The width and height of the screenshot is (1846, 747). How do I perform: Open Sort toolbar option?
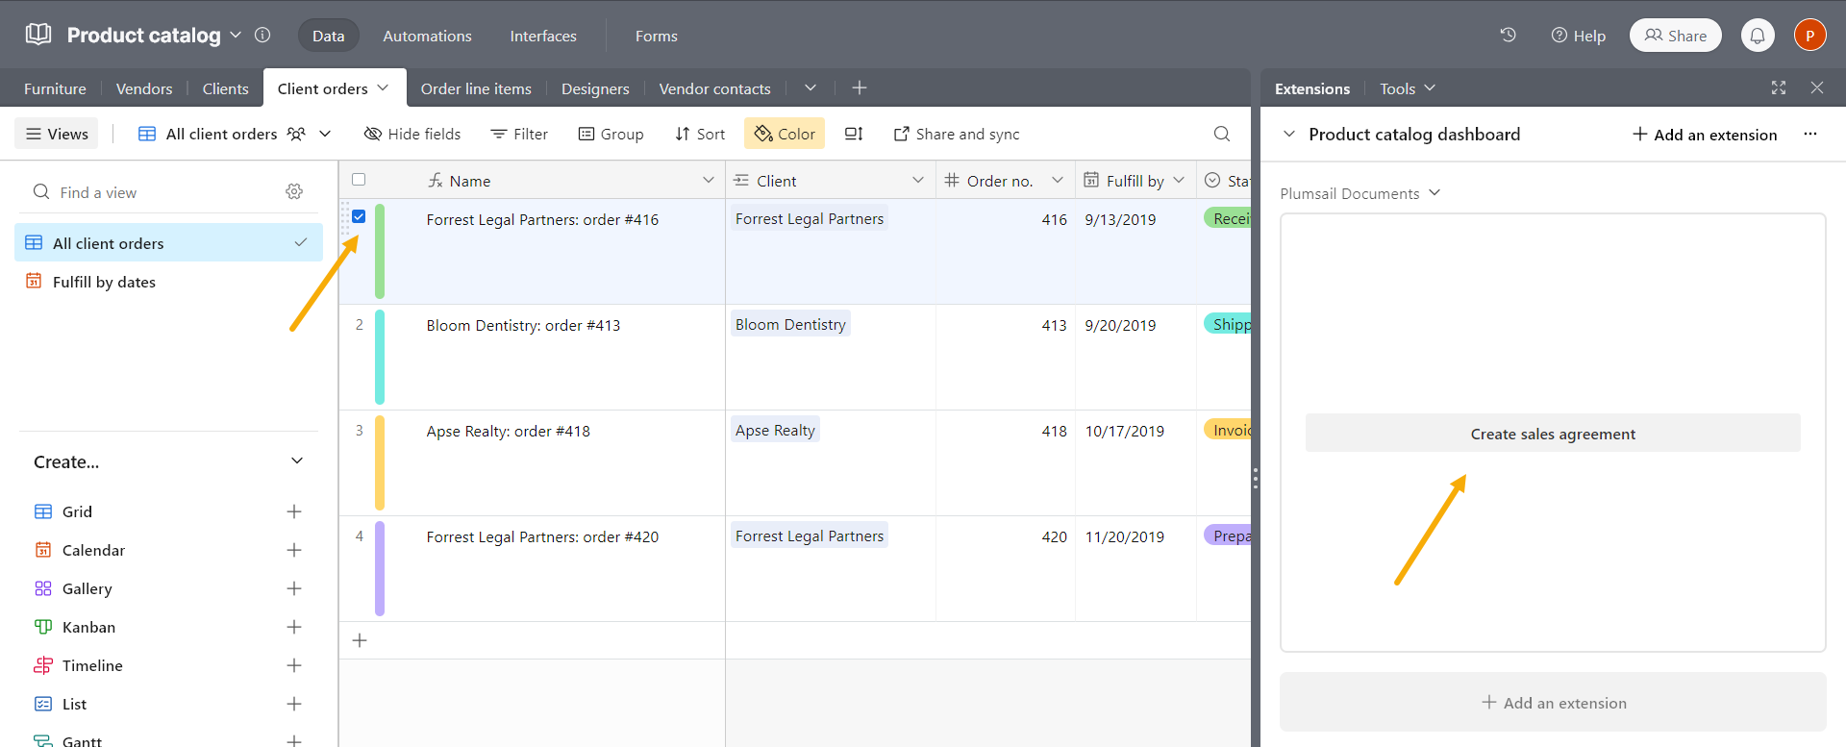coord(700,134)
